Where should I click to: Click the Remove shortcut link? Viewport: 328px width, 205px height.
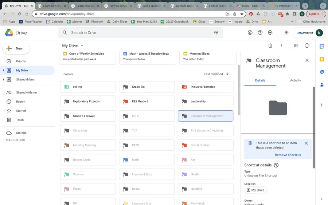tap(288, 155)
